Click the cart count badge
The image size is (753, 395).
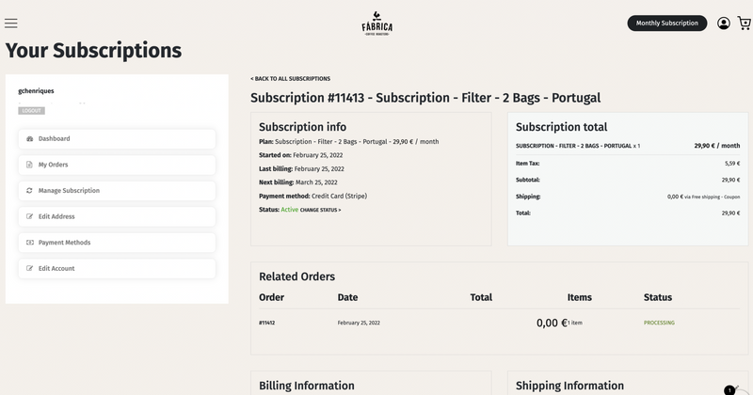click(729, 389)
